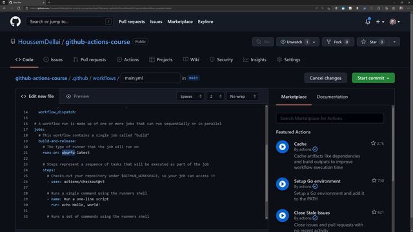Open Setup Go environment action title
This screenshot has height=232, width=413.
(x=317, y=181)
